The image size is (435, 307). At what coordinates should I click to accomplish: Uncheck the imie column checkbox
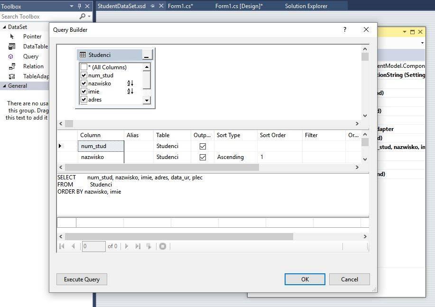84,91
